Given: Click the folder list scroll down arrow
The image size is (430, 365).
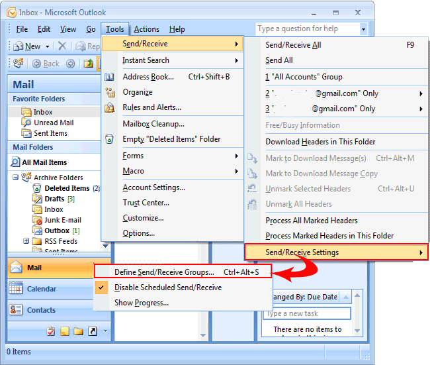Looking at the screenshot, I should [105, 246].
